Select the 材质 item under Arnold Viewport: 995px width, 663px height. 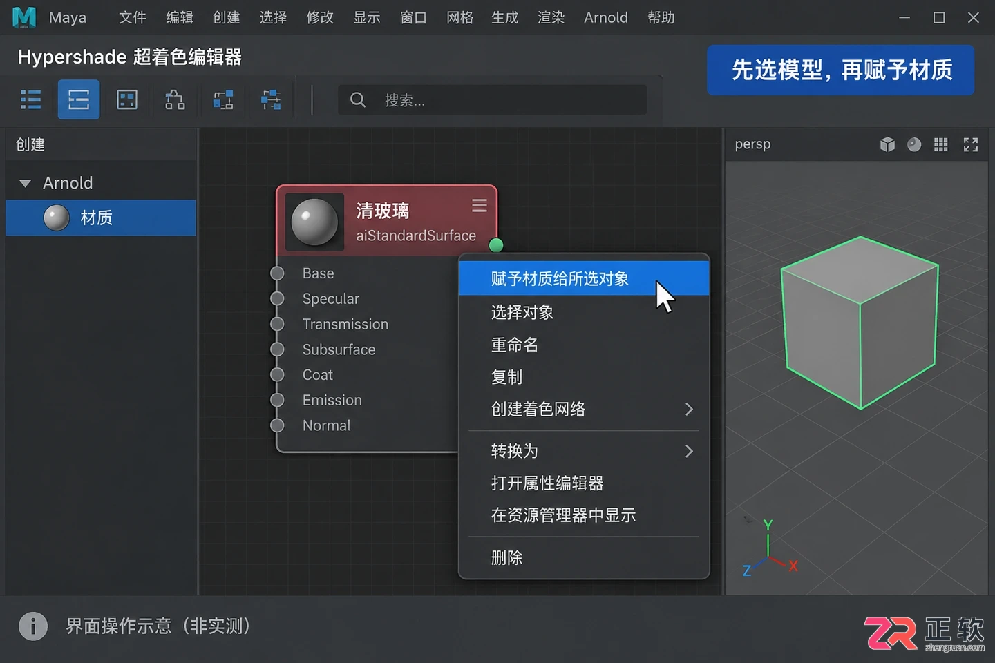pyautogui.click(x=101, y=218)
